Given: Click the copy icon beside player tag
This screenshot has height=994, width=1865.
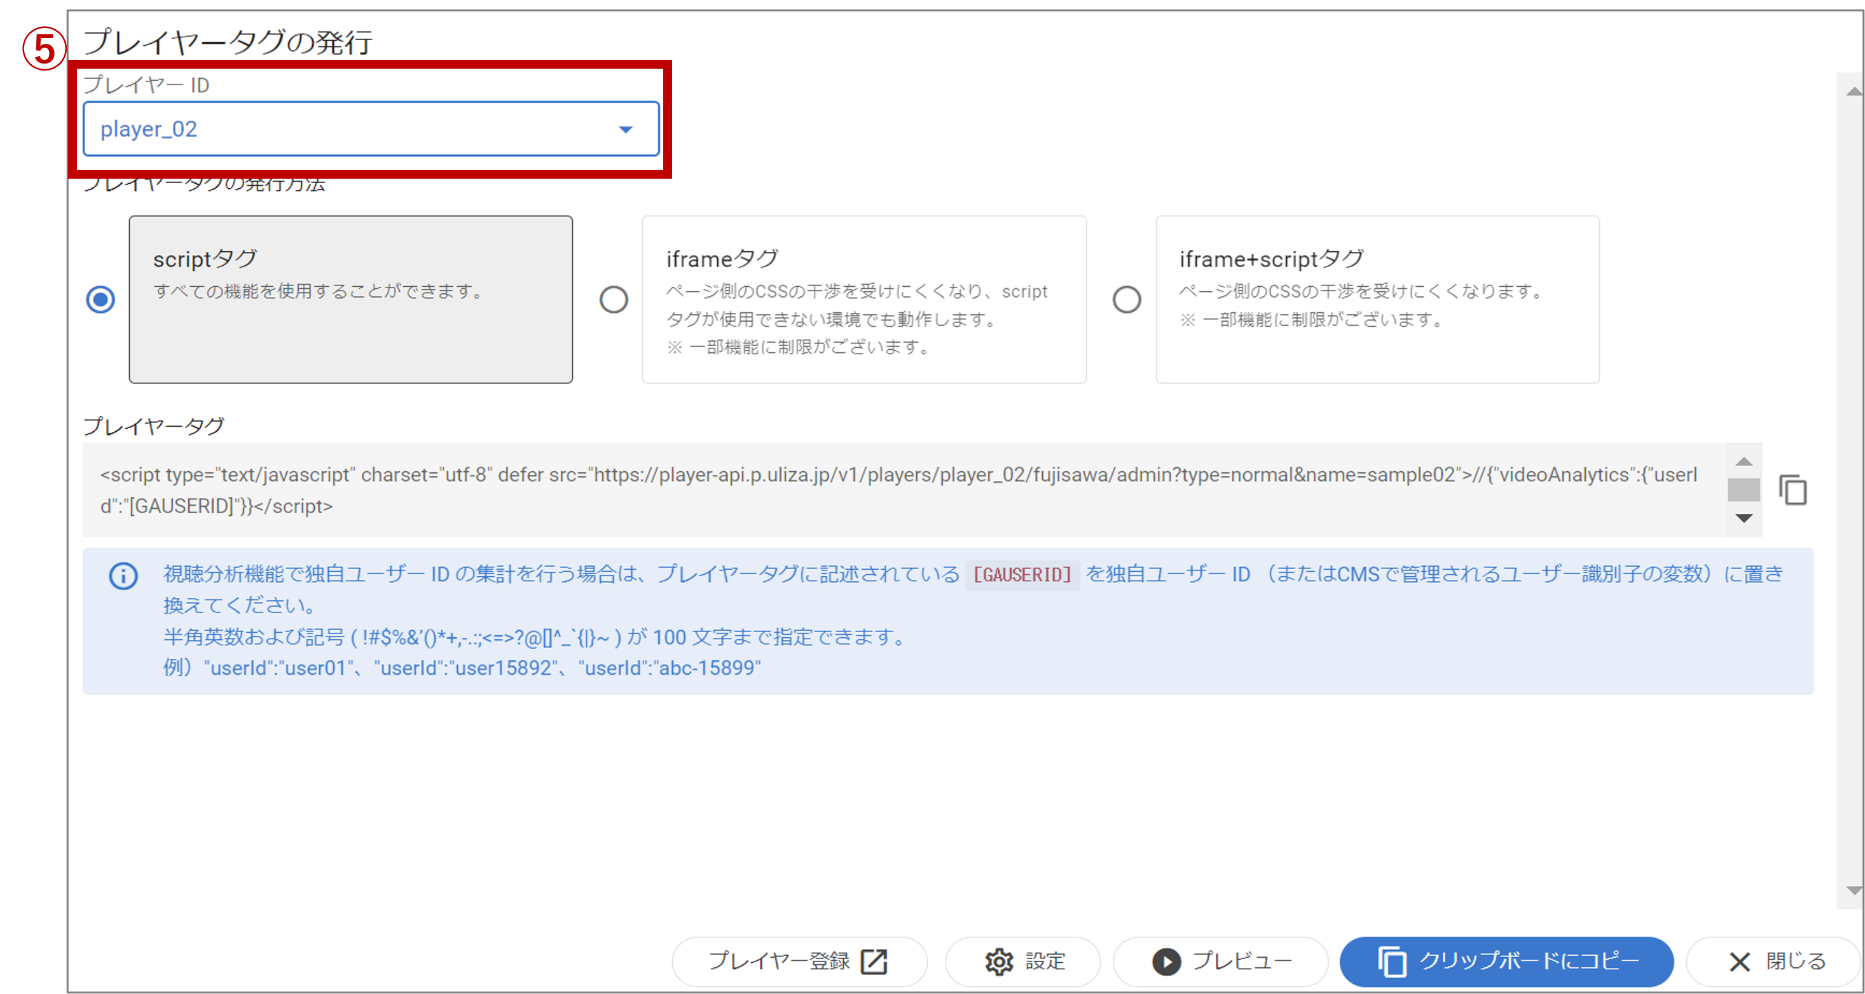Looking at the screenshot, I should tap(1793, 490).
